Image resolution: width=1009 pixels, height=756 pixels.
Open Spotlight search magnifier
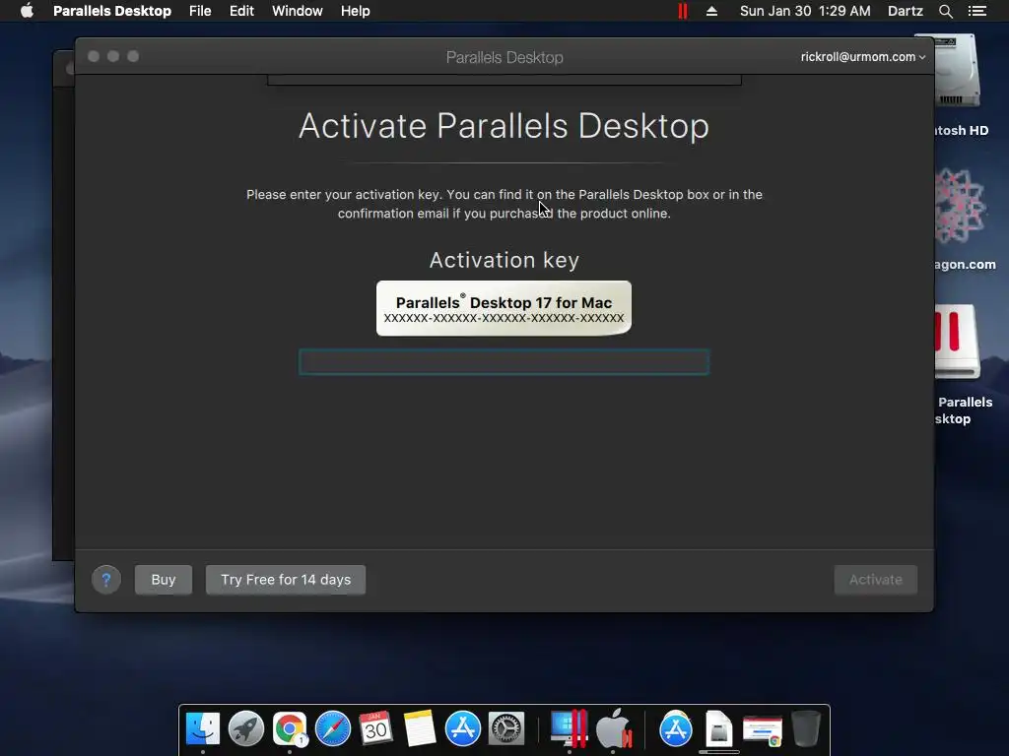click(946, 11)
